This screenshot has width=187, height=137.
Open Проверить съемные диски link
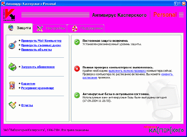(x=41, y=45)
